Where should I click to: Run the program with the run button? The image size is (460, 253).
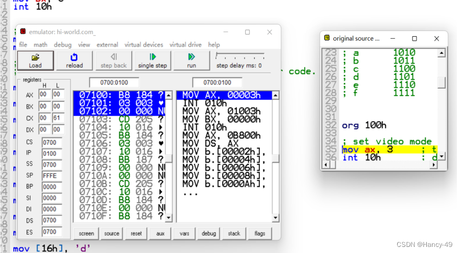click(x=191, y=61)
